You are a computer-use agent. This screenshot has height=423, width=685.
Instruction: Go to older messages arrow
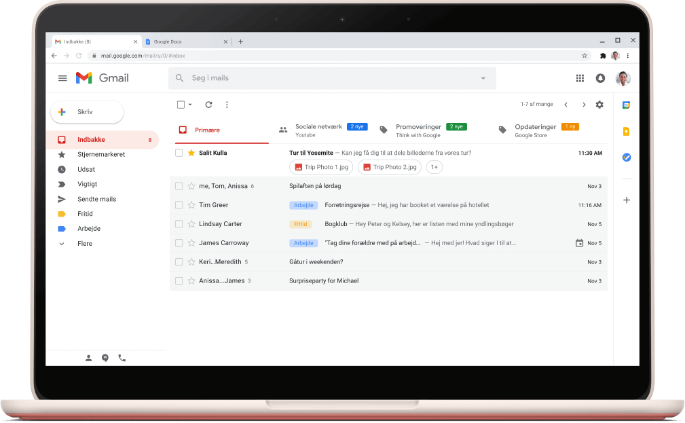[x=584, y=105]
